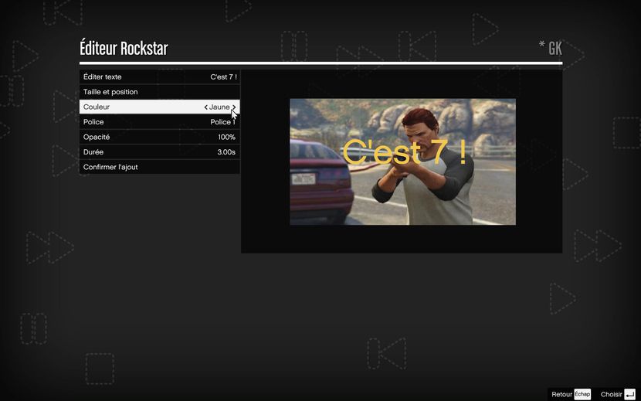Click the Retour label
This screenshot has width=641, height=401.
561,395
